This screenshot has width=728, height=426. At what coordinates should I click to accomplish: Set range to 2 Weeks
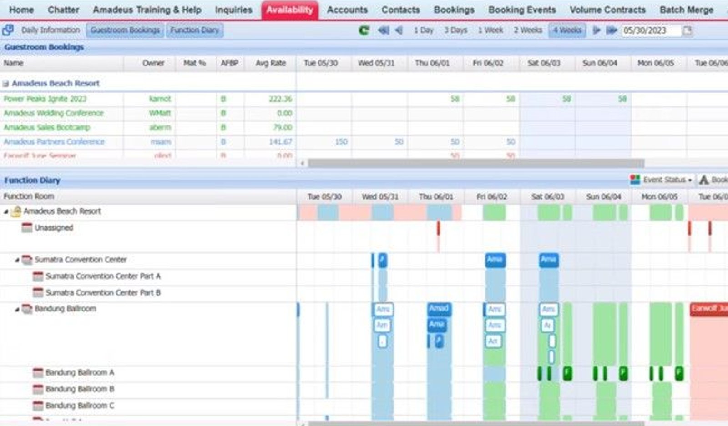pos(528,30)
